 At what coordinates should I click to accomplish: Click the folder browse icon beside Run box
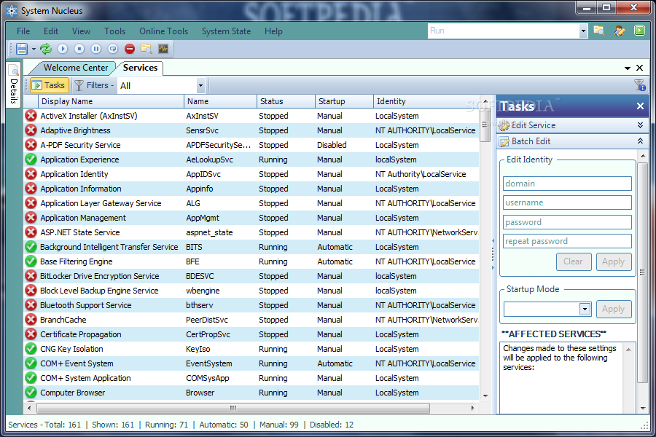tap(599, 31)
